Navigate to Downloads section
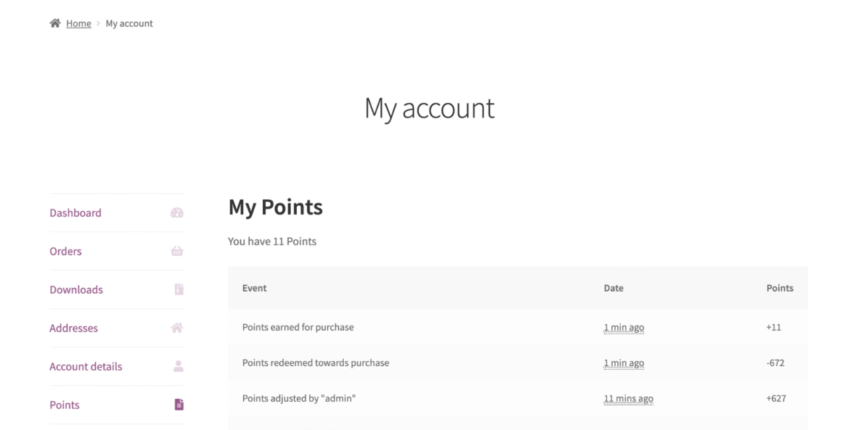Image resolution: width=848 pixels, height=430 pixels. pyautogui.click(x=76, y=290)
